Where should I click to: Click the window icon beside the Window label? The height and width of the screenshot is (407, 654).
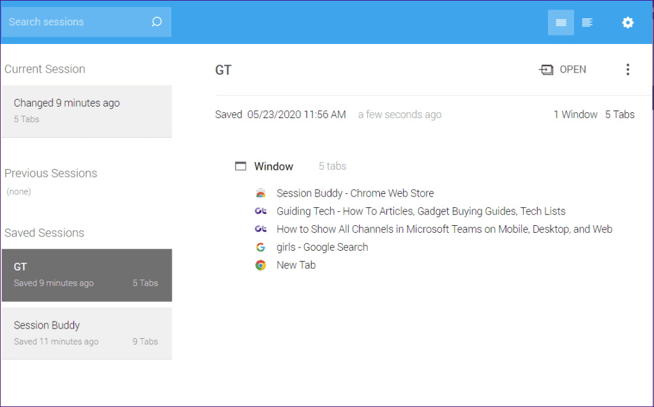tap(240, 165)
